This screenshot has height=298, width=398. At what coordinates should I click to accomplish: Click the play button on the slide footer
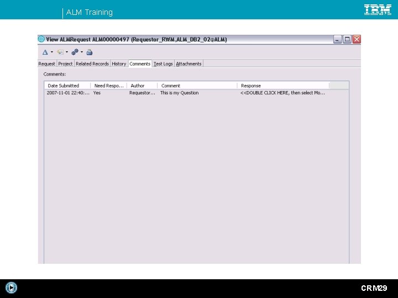[11, 288]
